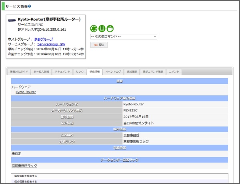Open the Kyoto-Router hardware link under ハードウェア
The image size is (240, 184).
[x=26, y=92]
